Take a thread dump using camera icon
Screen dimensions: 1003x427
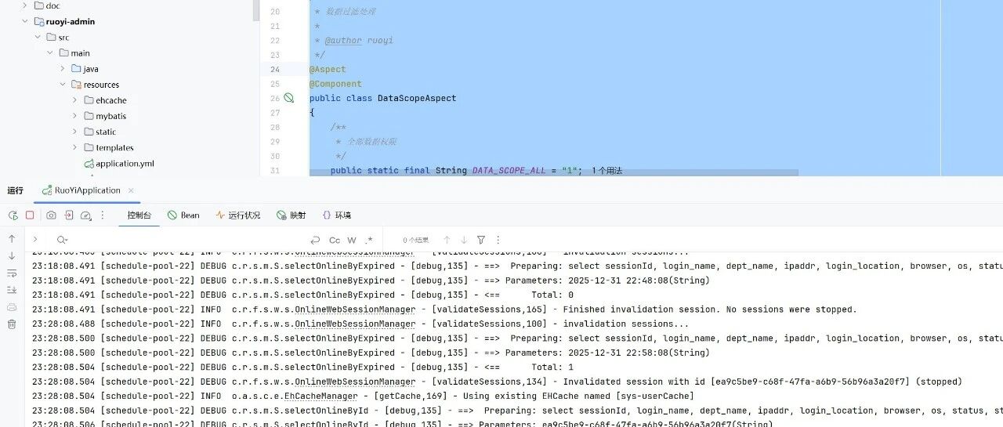click(51, 215)
